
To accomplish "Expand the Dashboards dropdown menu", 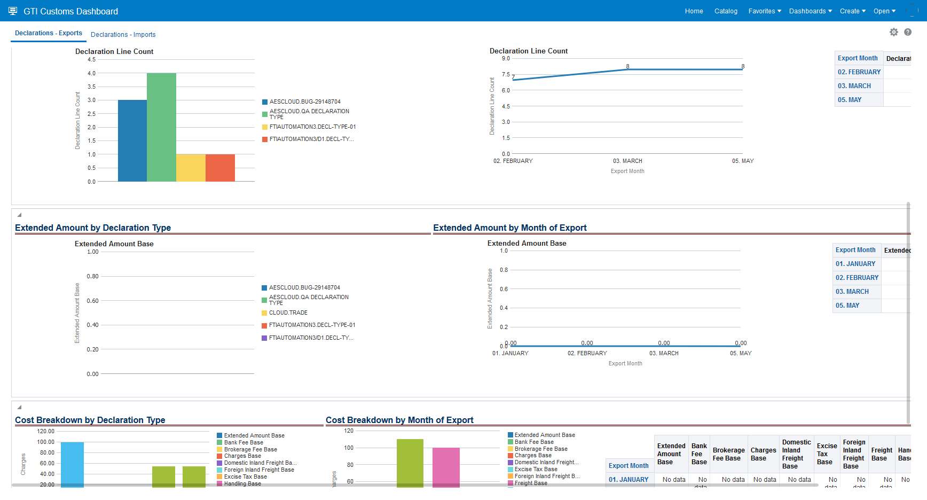I will click(x=811, y=11).
